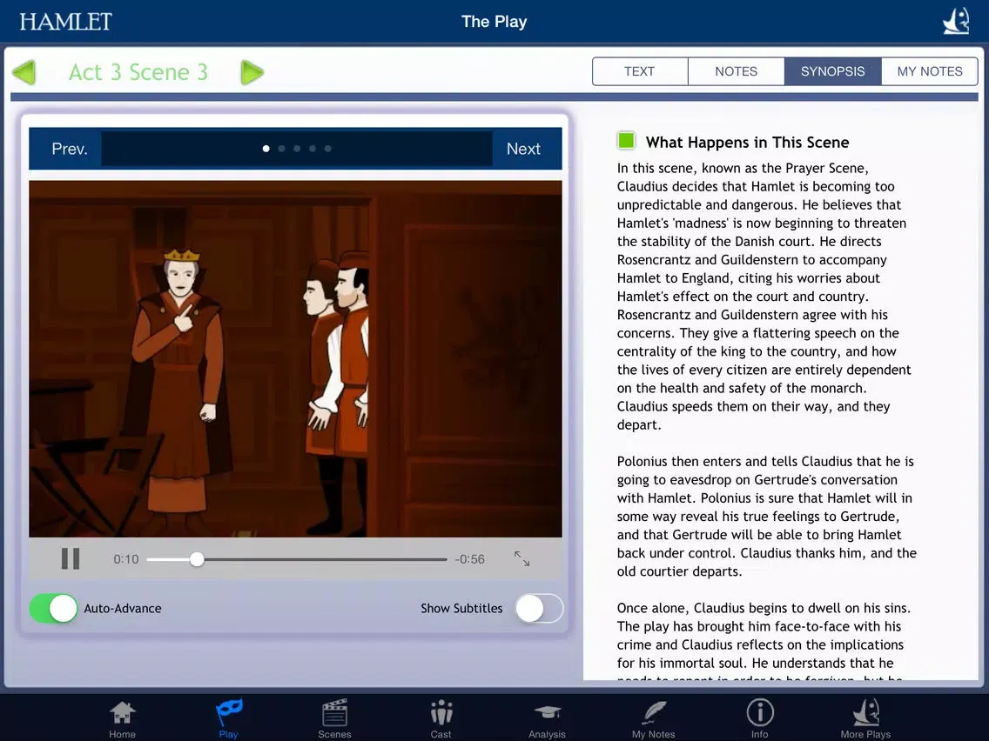The image size is (989, 741).
Task: Click the Next button above video
Action: 523,149
